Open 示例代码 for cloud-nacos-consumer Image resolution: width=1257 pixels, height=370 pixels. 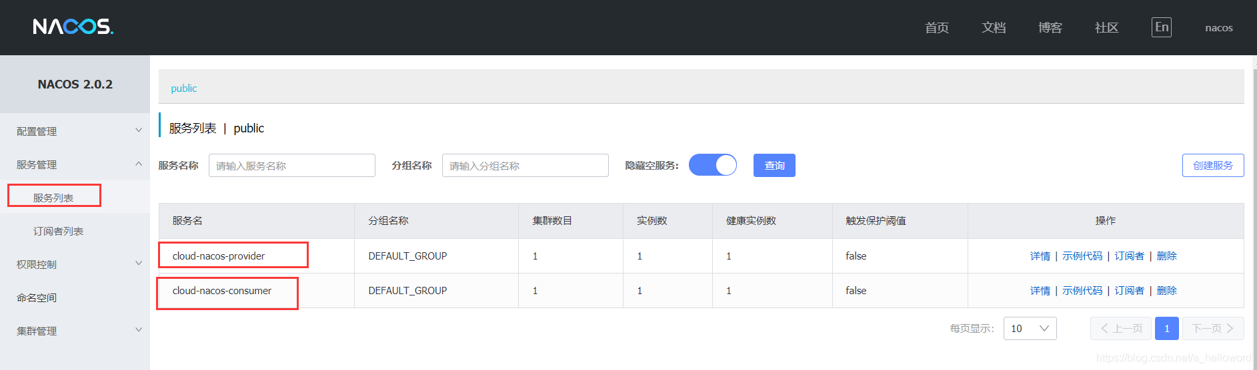[1082, 290]
